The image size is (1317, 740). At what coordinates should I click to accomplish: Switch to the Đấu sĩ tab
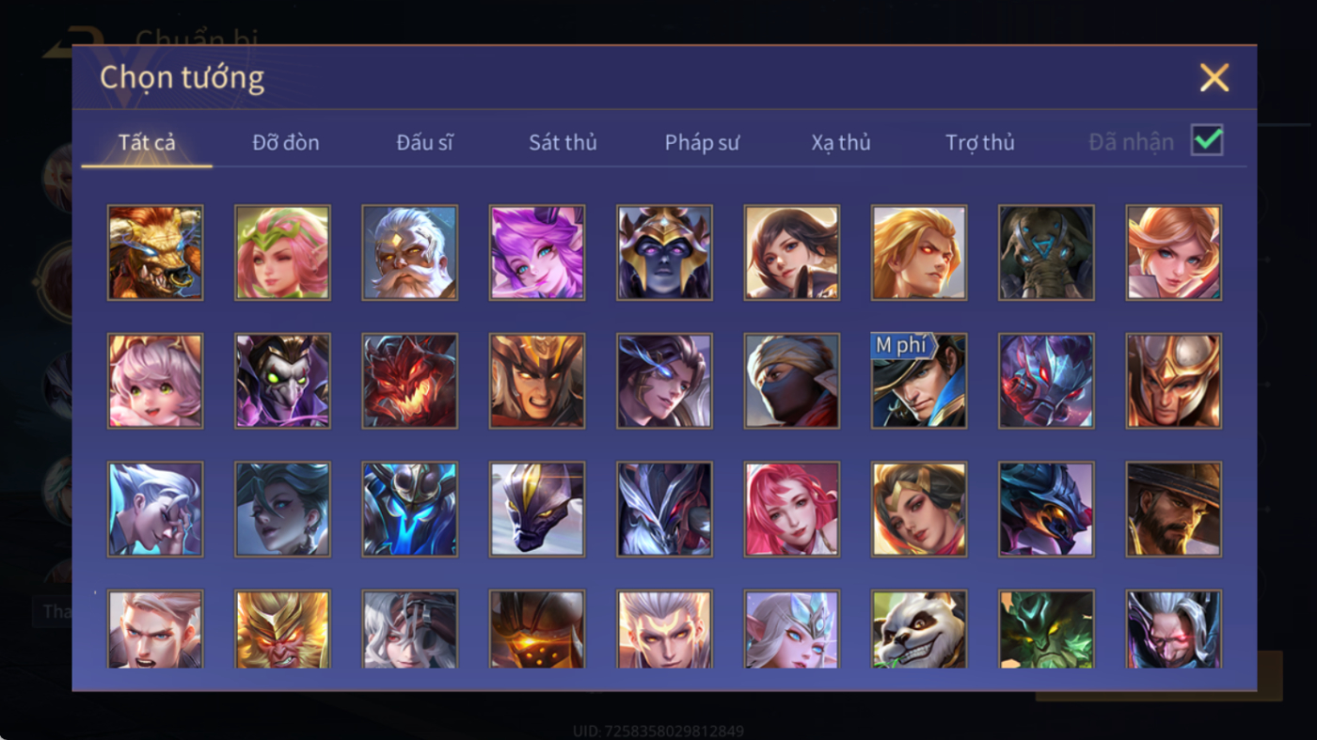(424, 143)
